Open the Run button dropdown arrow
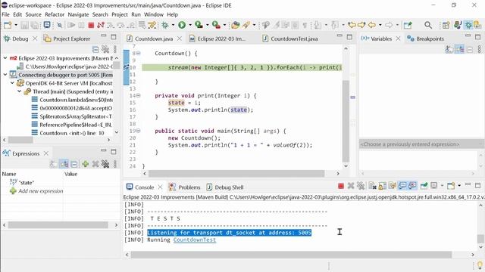This screenshot has width=485, height=272. (x=190, y=25)
